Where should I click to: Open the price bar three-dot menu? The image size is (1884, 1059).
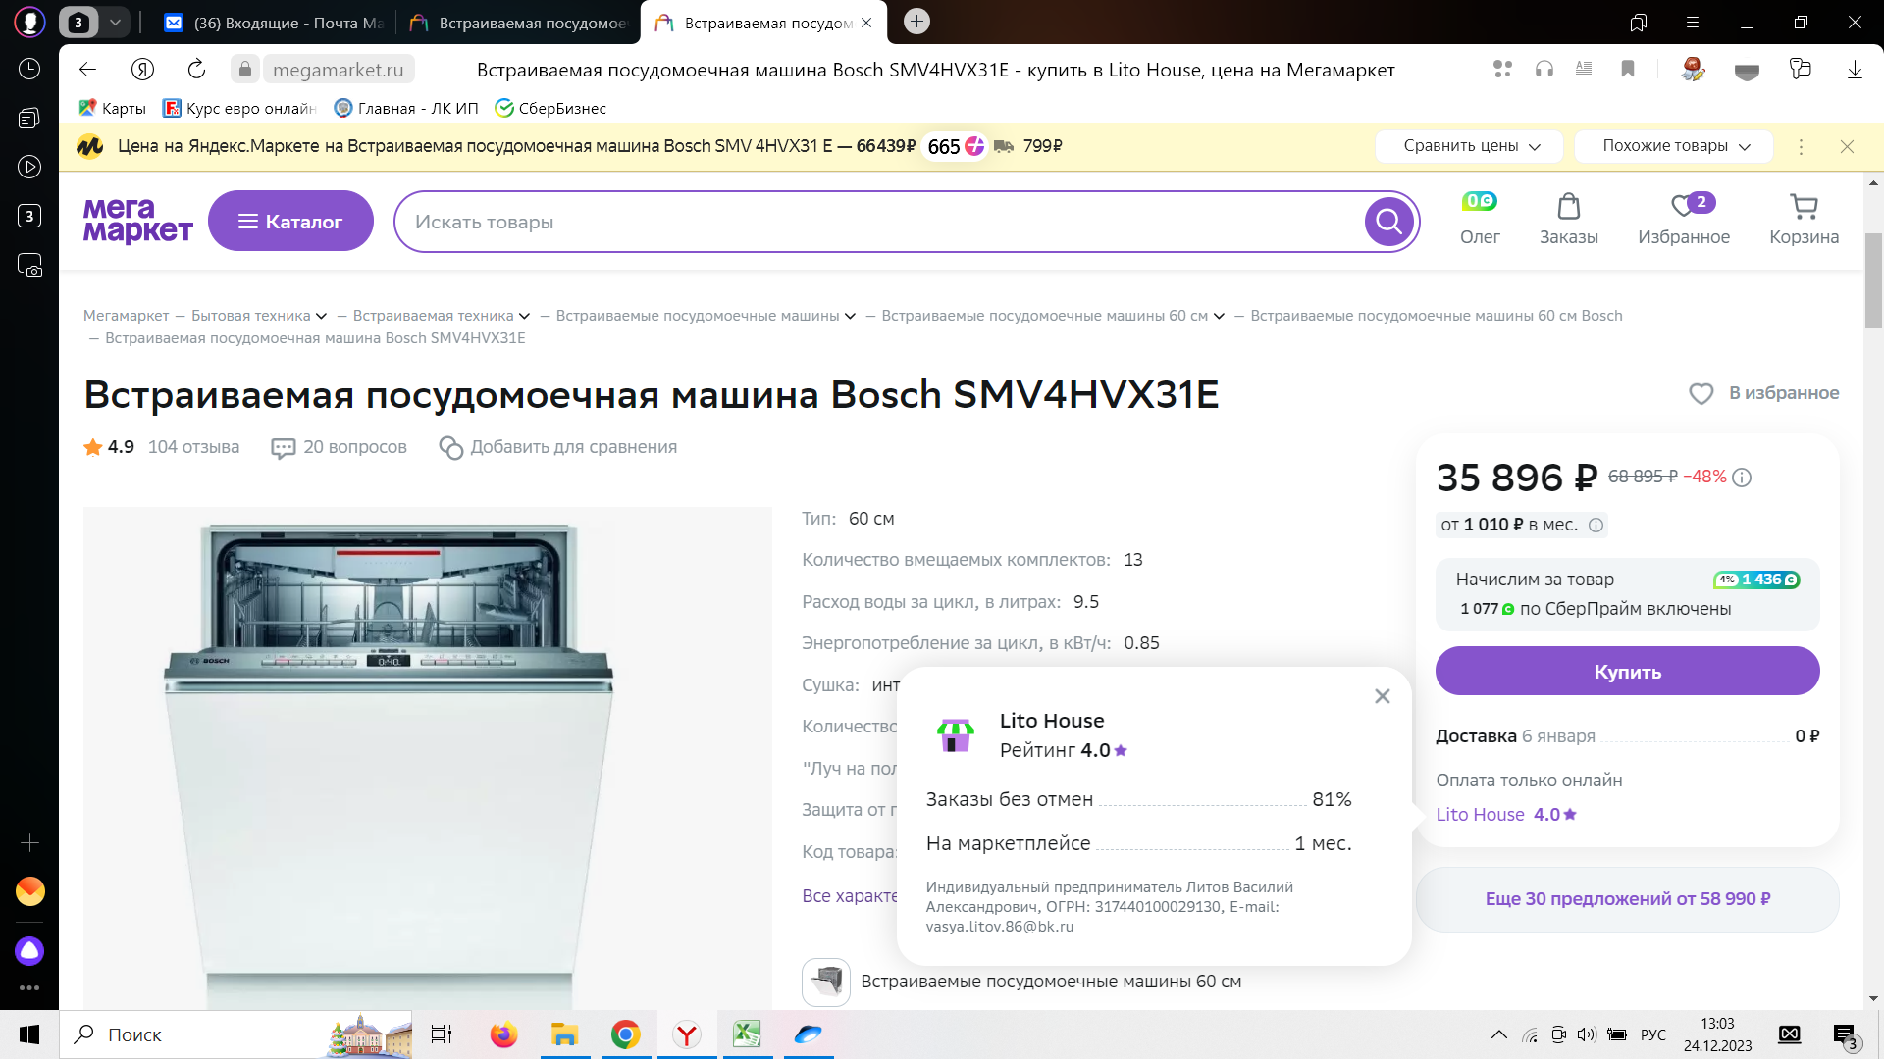click(1801, 146)
